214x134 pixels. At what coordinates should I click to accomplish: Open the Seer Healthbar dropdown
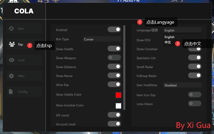pyautogui.click(x=182, y=85)
